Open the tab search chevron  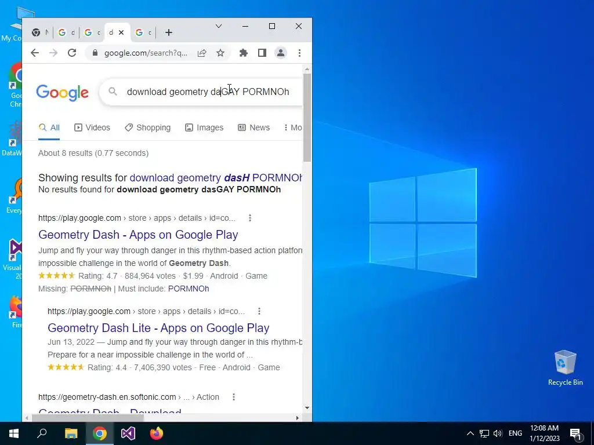[219, 26]
